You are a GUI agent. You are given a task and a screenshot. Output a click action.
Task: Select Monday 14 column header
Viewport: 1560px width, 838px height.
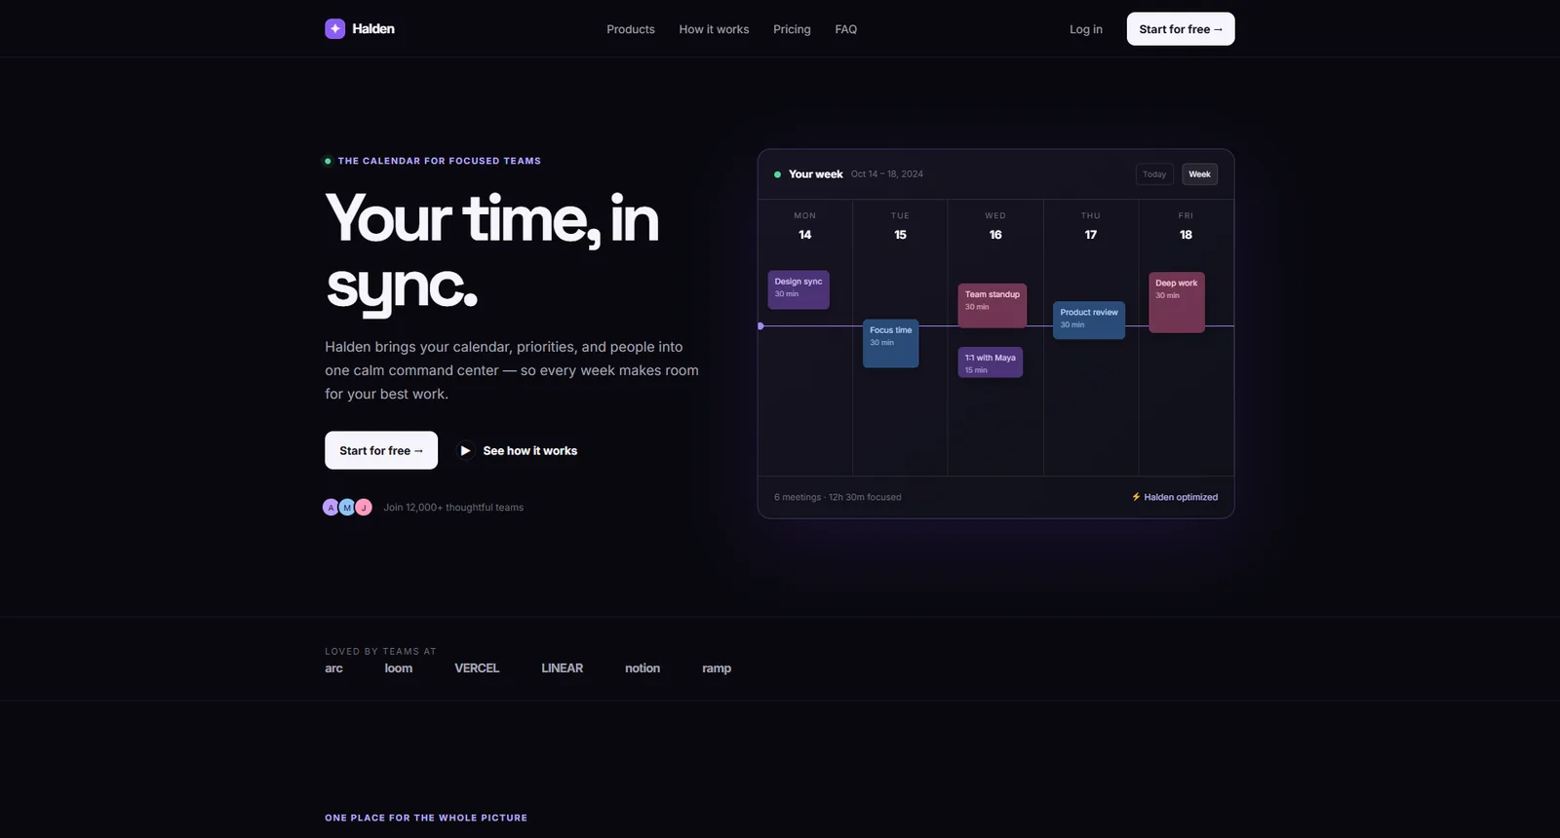805,226
